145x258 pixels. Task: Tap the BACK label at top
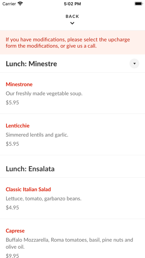pyautogui.click(x=72, y=16)
